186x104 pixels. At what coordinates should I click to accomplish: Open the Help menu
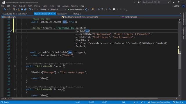pyautogui.click(x=82, y=6)
